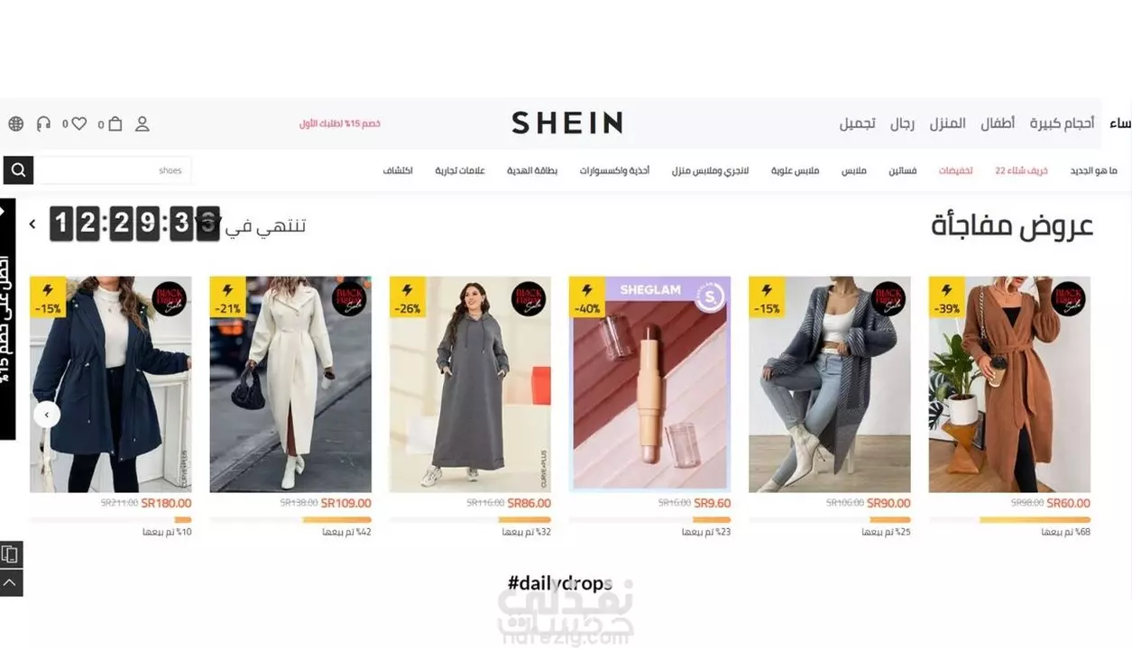Expand the black side discount banner arrow
The image size is (1132, 649).
(x=4, y=212)
